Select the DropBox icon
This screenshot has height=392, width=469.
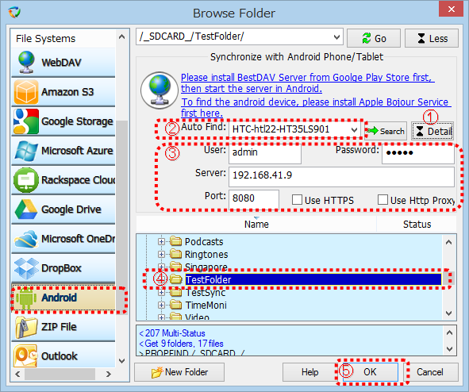pos(26,268)
